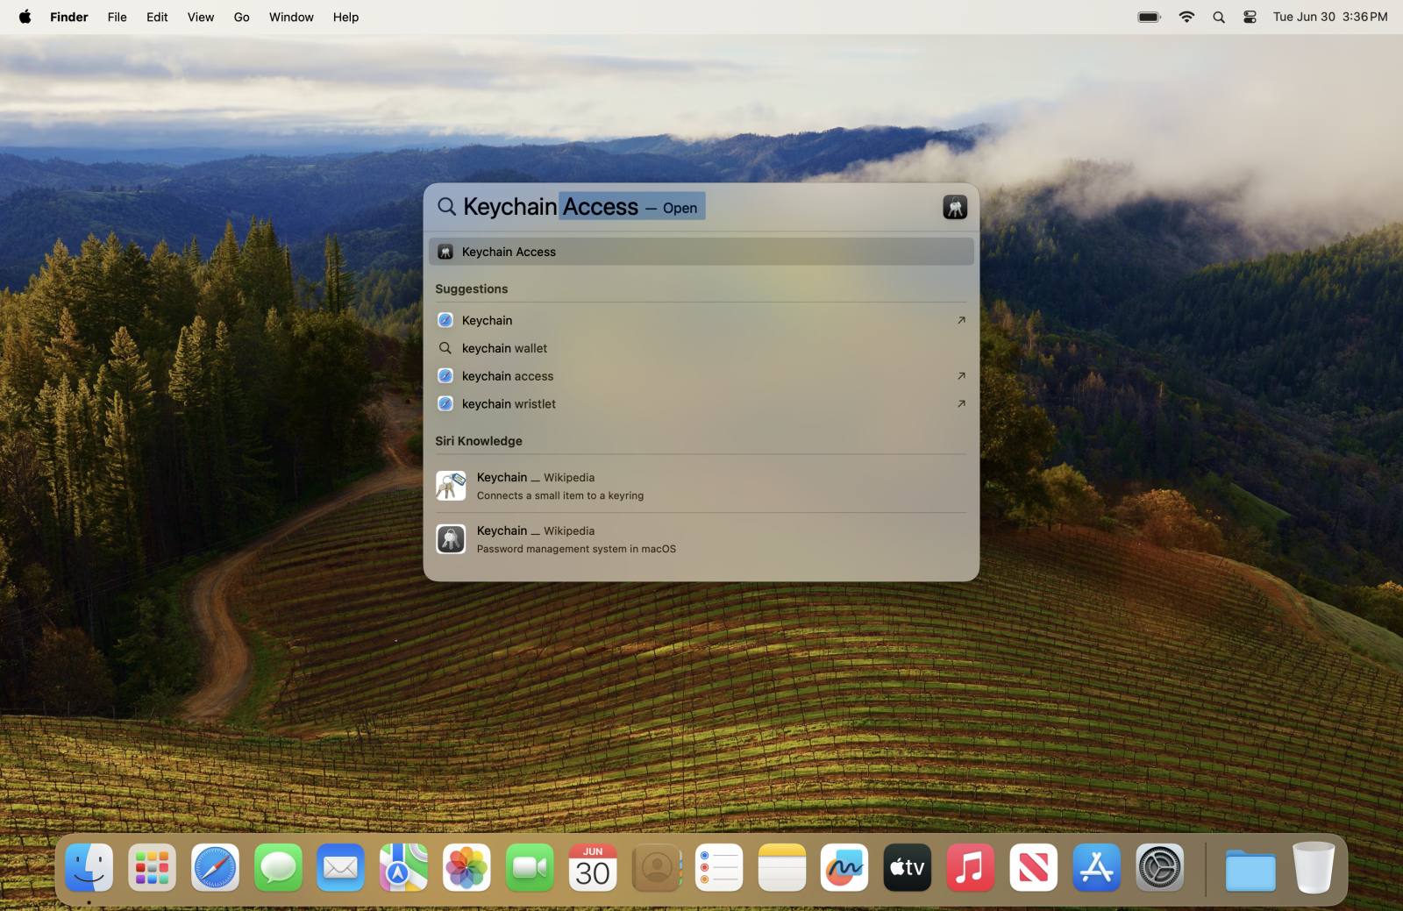Click the arrow beside keychain wristlet suggestion
This screenshot has width=1403, height=911.
961,404
